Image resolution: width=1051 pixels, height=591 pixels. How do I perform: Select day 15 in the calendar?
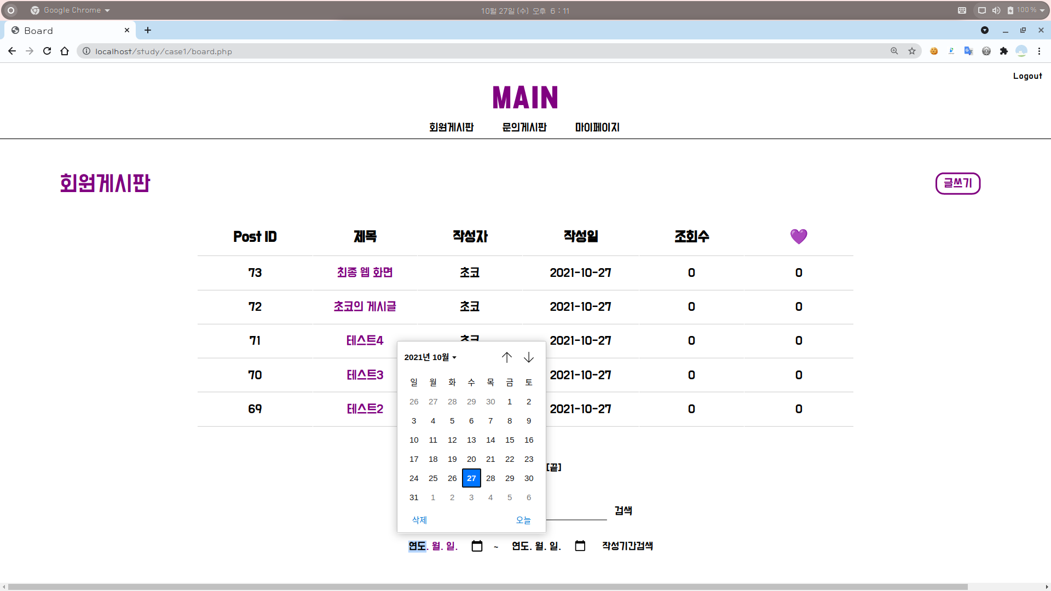[510, 440]
